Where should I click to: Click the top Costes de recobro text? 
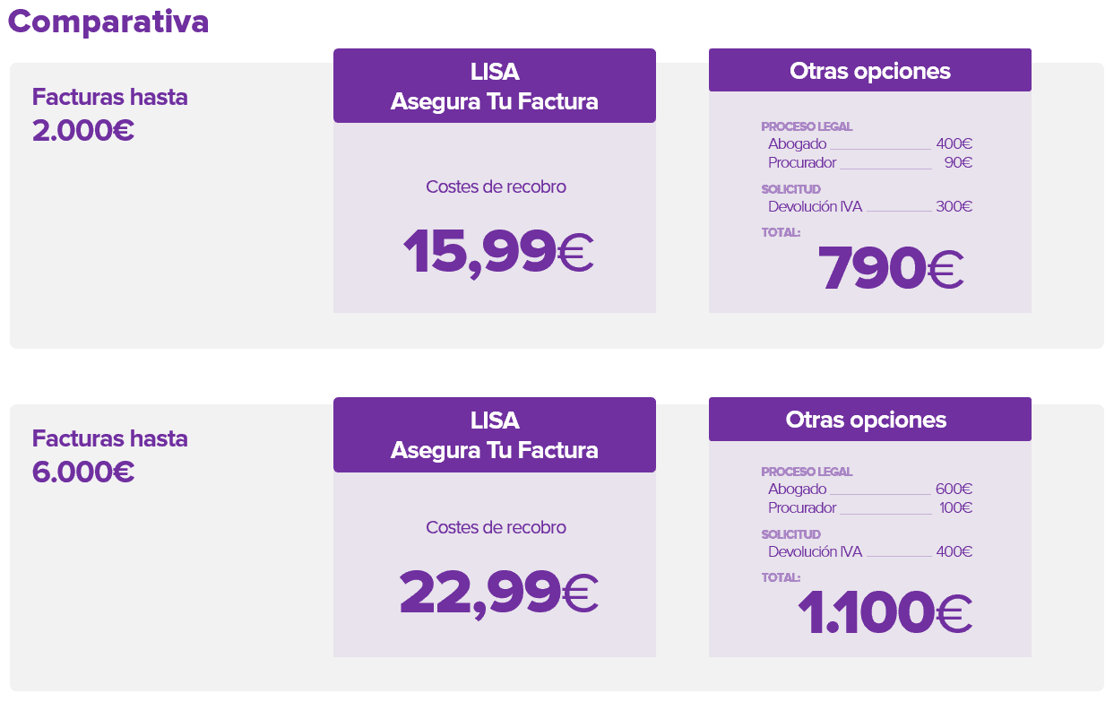(496, 186)
